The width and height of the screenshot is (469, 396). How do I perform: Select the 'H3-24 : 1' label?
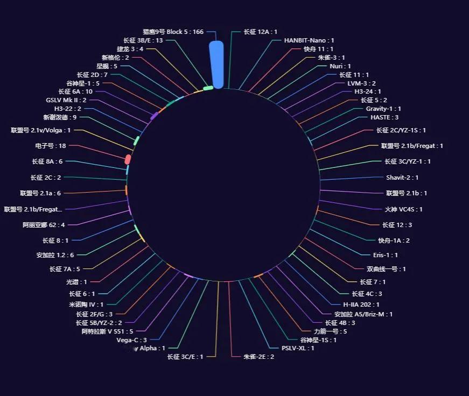[368, 91]
